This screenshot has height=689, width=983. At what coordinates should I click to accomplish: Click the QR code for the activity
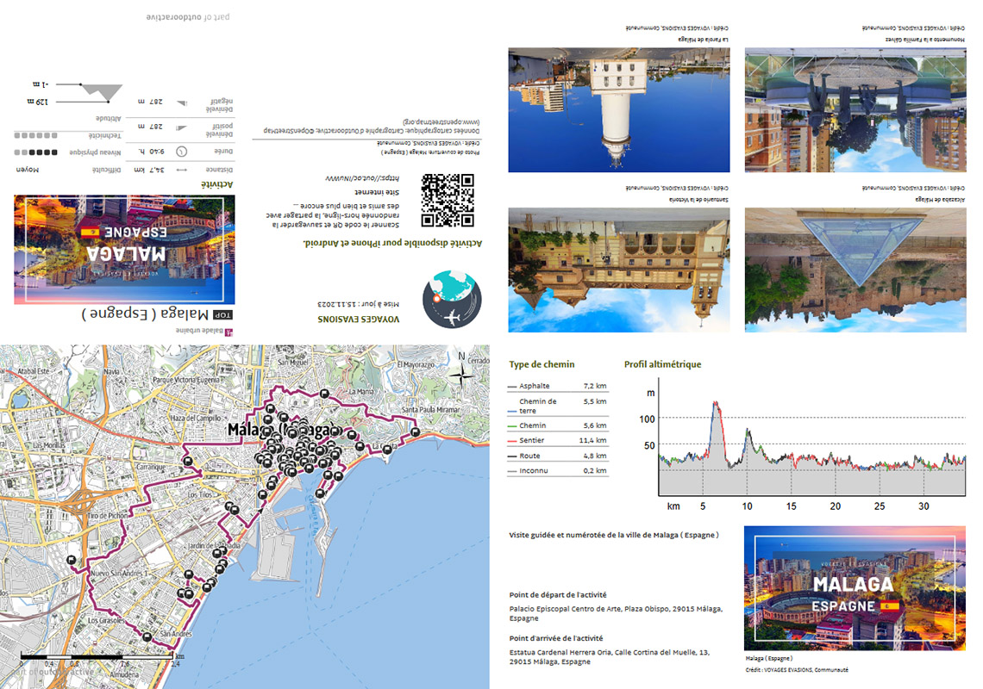448,200
